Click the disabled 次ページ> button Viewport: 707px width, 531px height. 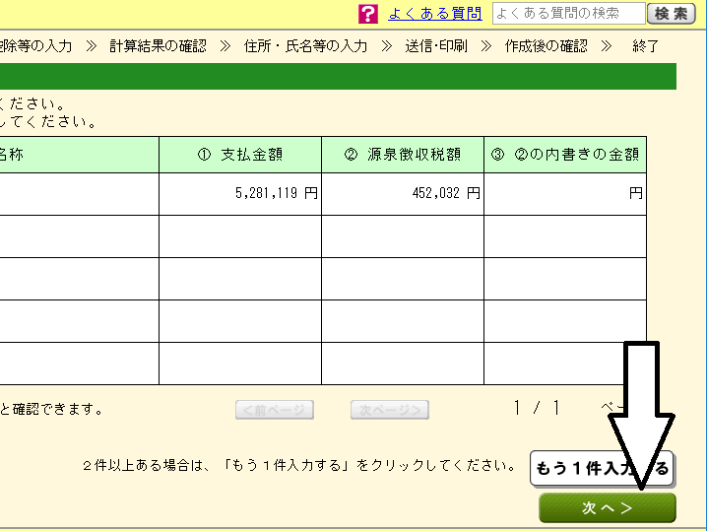click(x=390, y=410)
